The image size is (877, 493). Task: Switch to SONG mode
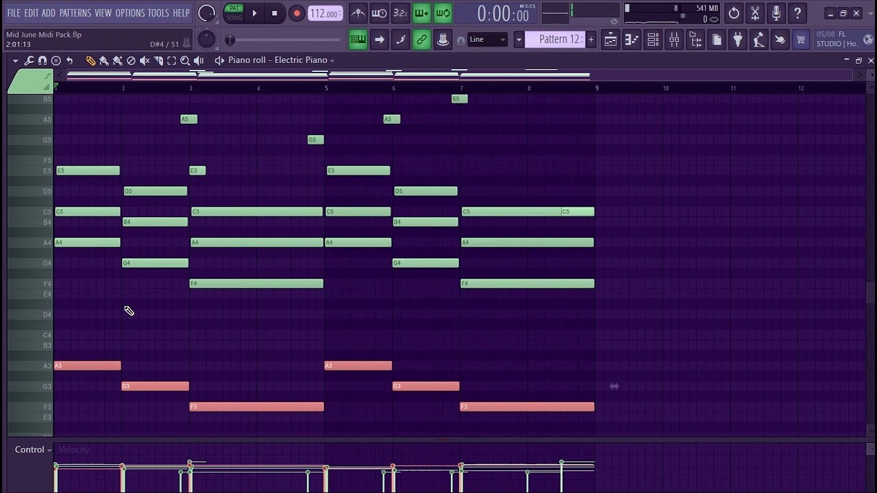coord(234,18)
